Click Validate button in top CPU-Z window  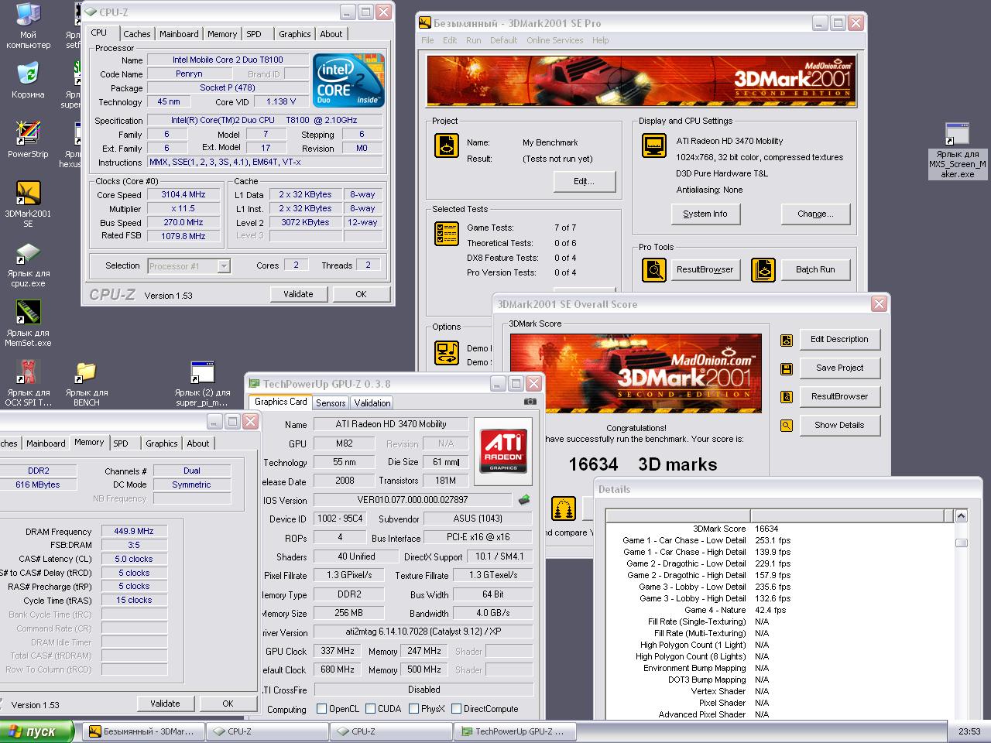[x=298, y=294]
